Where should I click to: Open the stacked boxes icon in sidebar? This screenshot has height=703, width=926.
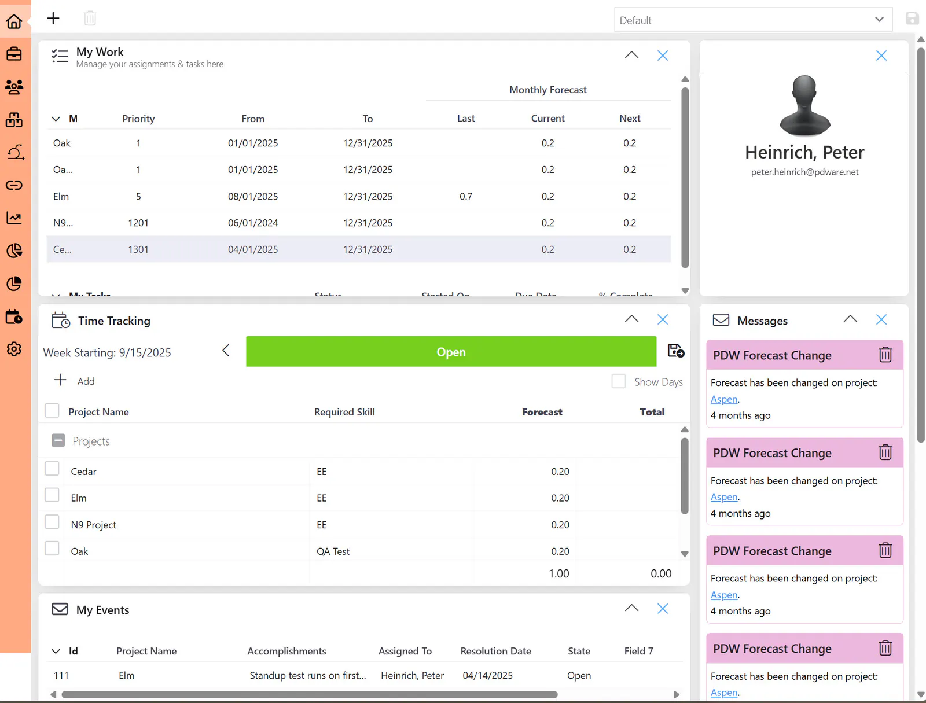tap(14, 120)
